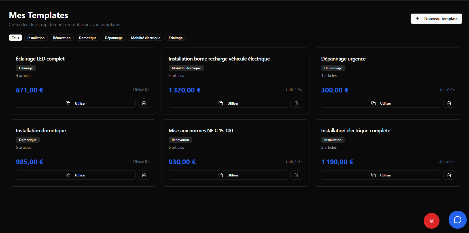
Task: Select the Tous filter tab
Action: point(15,38)
